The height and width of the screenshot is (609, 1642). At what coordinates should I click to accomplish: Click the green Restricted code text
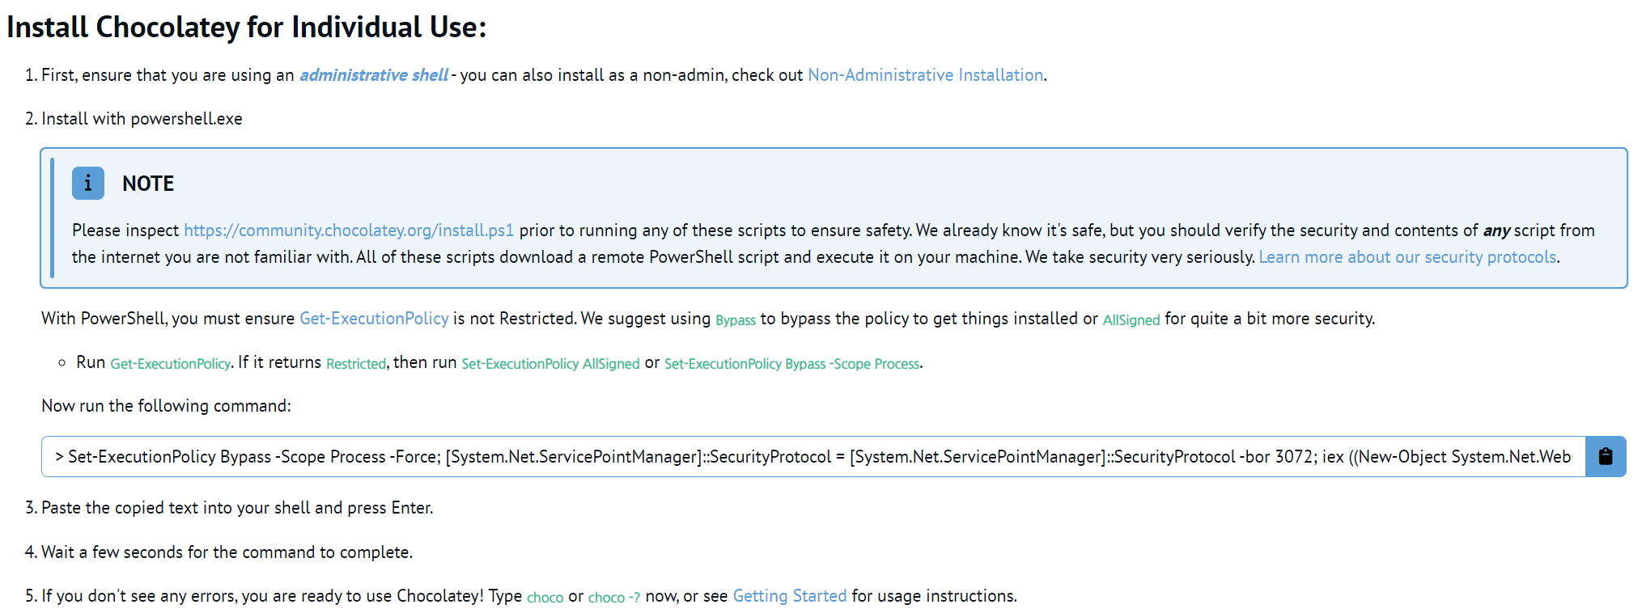click(356, 364)
